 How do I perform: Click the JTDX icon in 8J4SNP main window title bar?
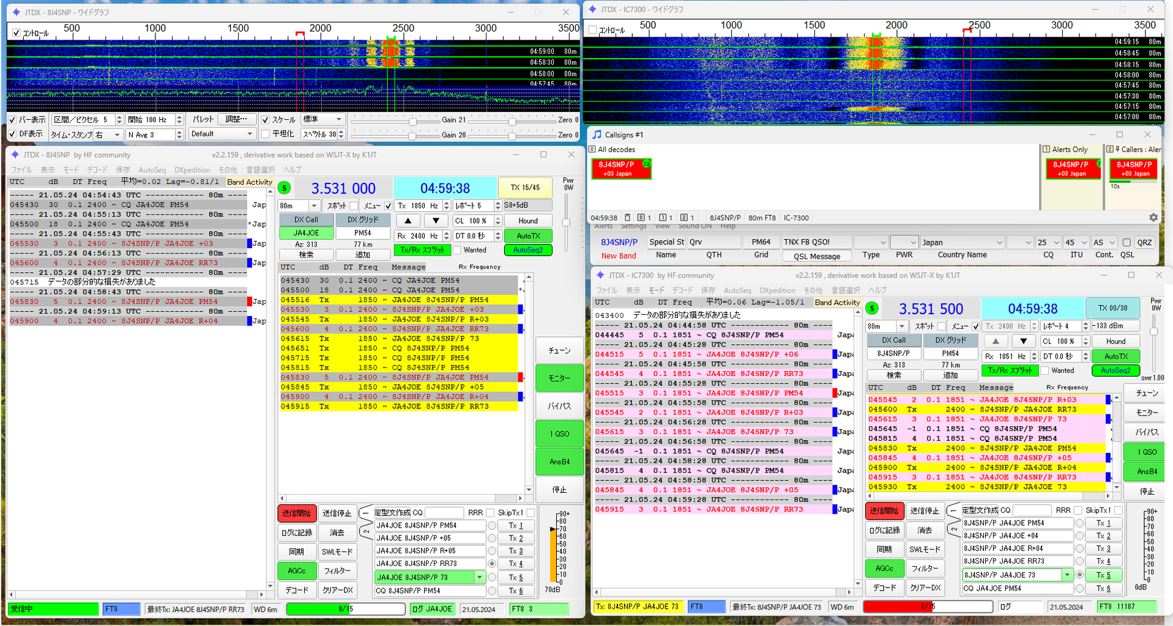tap(15, 155)
